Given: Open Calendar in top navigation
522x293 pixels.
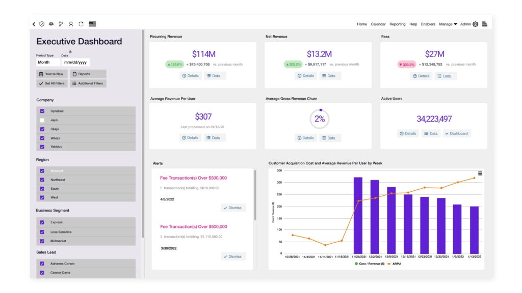Looking at the screenshot, I should (378, 24).
